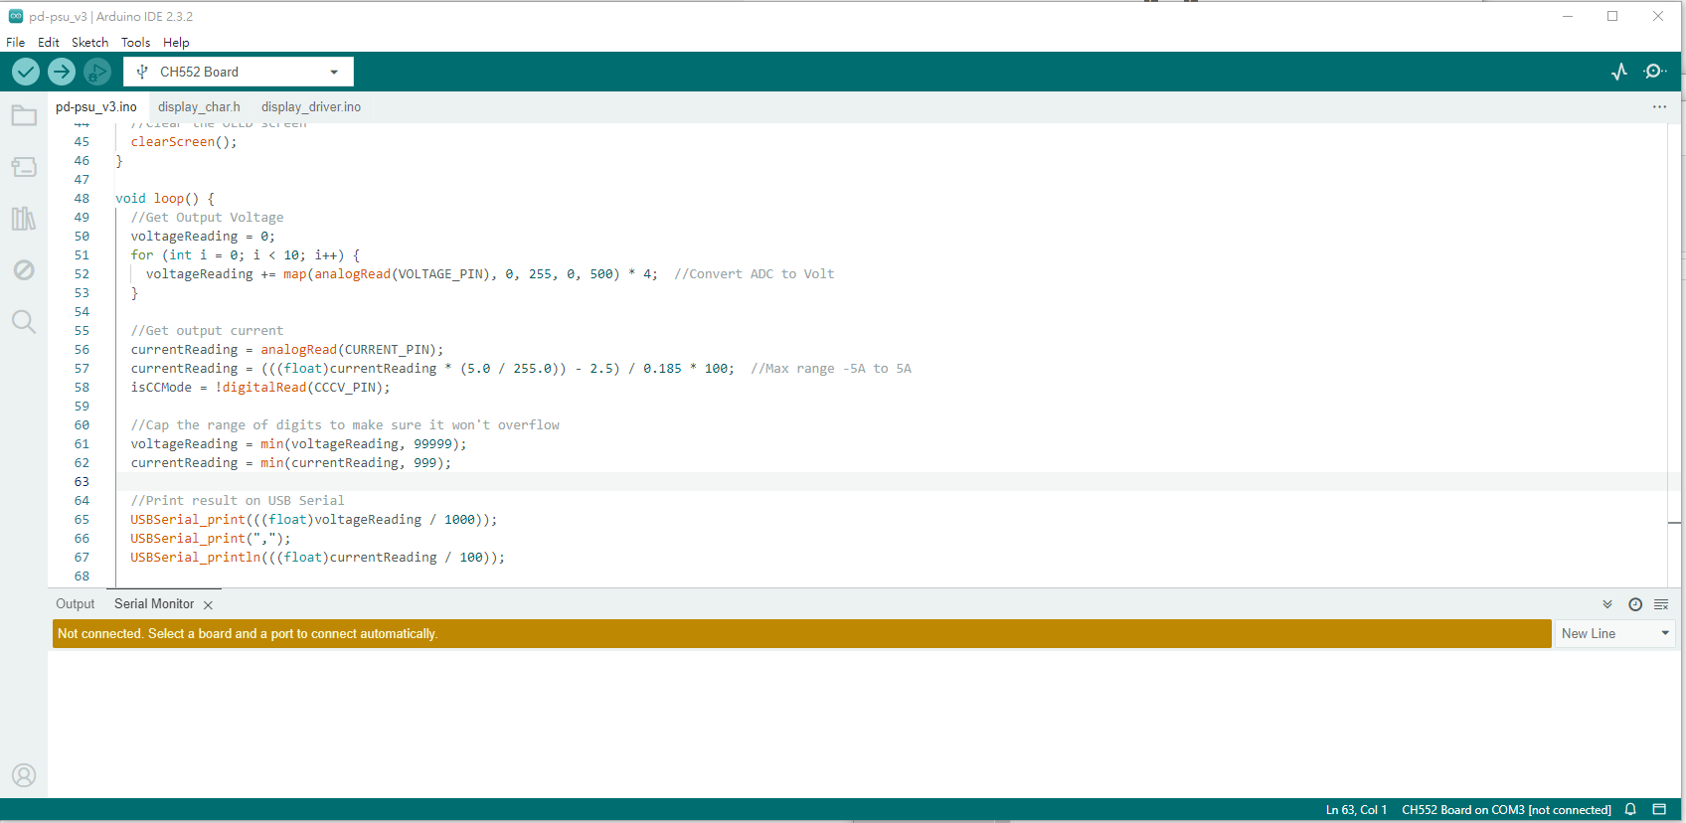Click 'min(currentReading, 999)' line

tap(291, 463)
